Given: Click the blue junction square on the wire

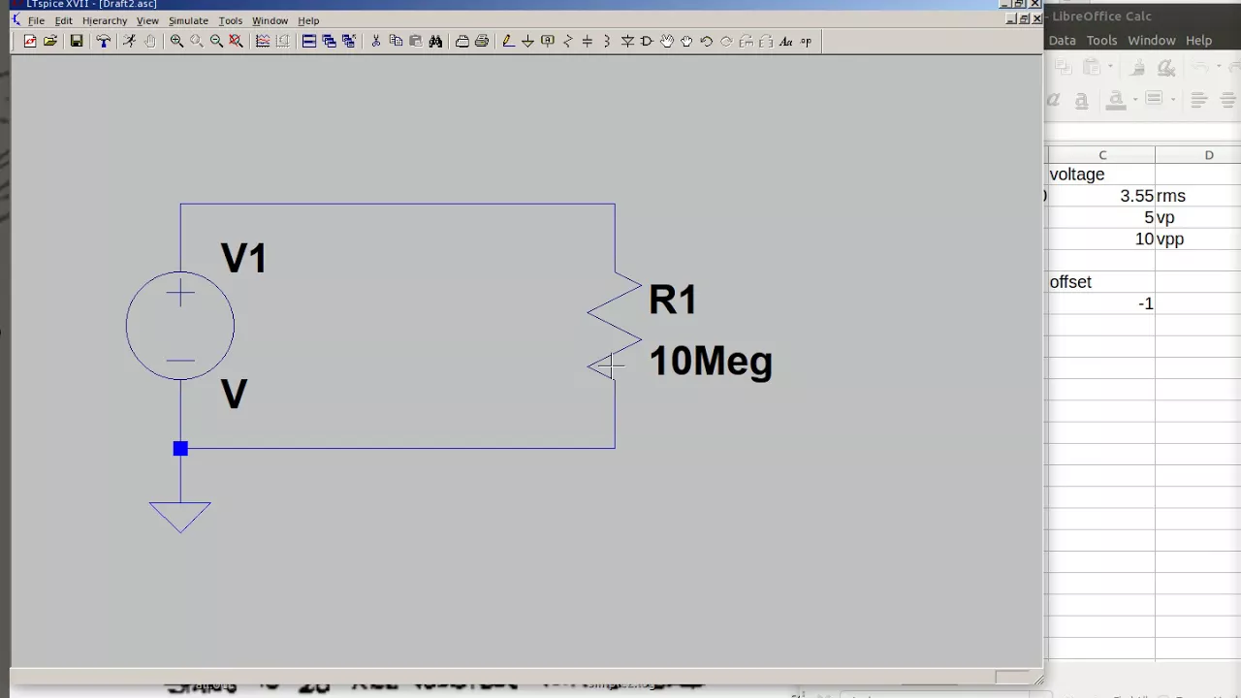Looking at the screenshot, I should point(180,448).
